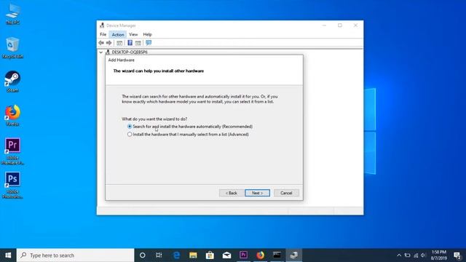The height and width of the screenshot is (262, 466).
Task: Select Search for and install hardware automatically option
Action: point(190,127)
